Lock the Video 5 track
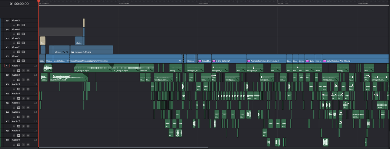 pyautogui.click(x=14, y=25)
